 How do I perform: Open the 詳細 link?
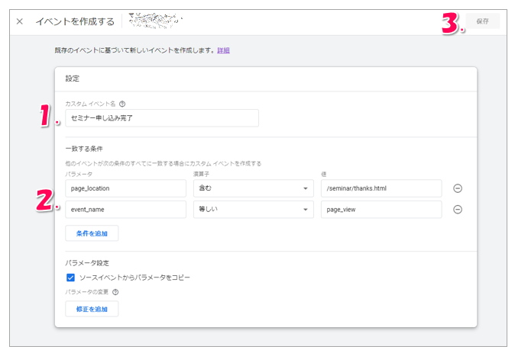[x=223, y=50]
